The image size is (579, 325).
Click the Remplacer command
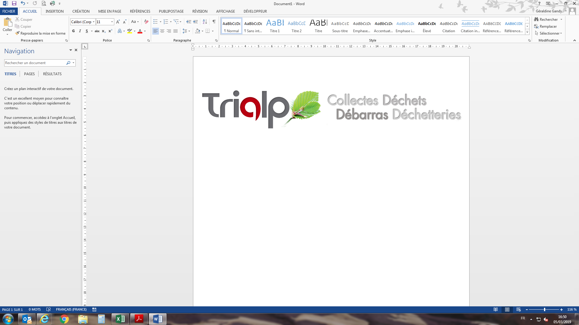pyautogui.click(x=545, y=26)
